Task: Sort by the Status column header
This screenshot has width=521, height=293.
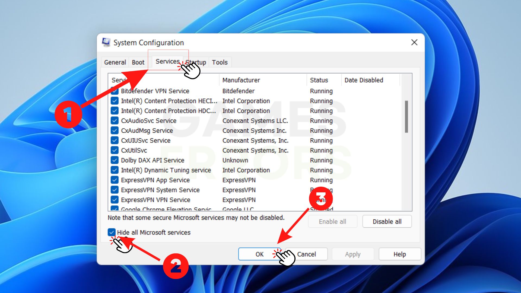Action: [x=324, y=80]
